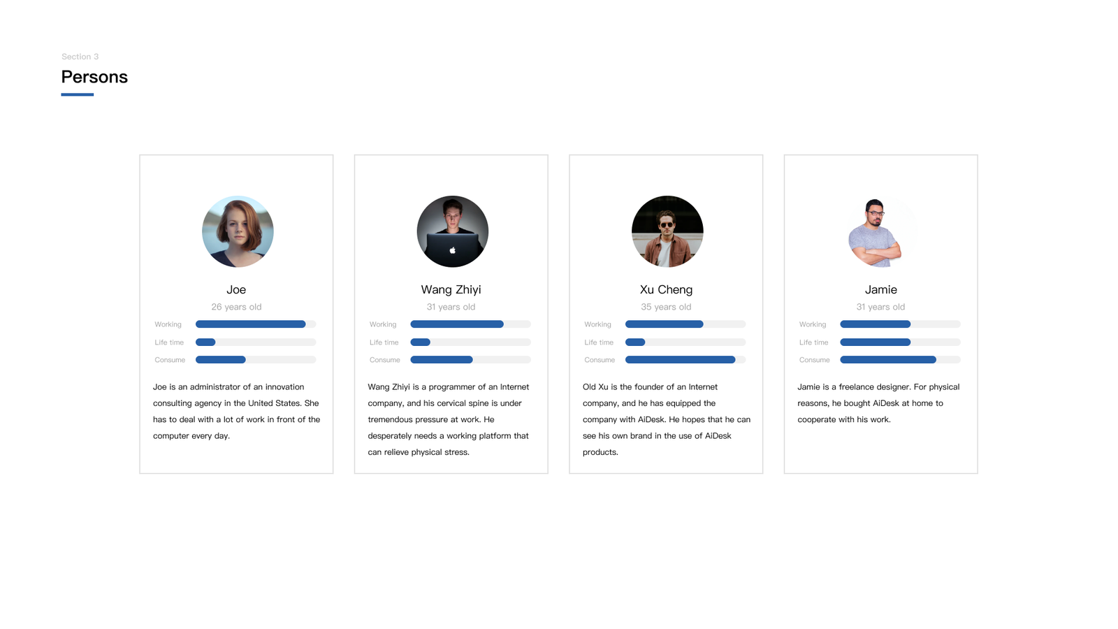This screenshot has height=629, width=1118.
Task: Click the Persons section heading
Action: point(94,77)
